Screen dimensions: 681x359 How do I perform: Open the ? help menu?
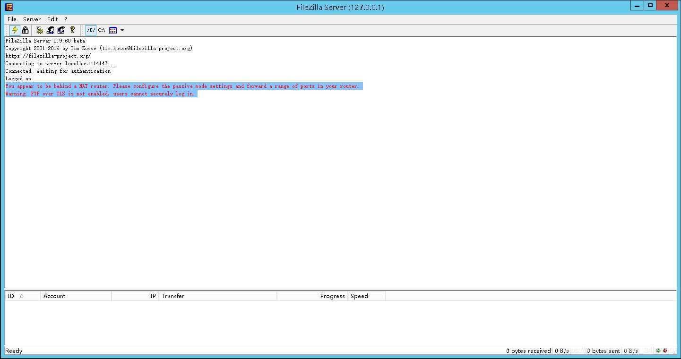66,19
